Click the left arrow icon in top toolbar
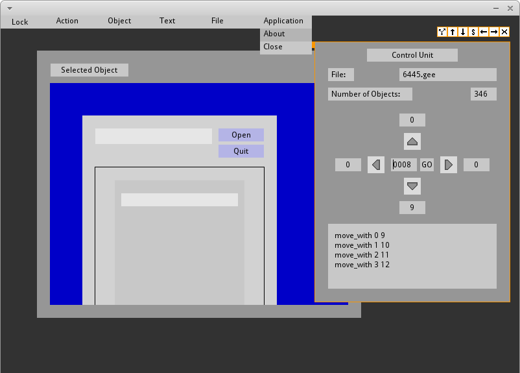Viewport: 520px width, 373px height. (484, 32)
